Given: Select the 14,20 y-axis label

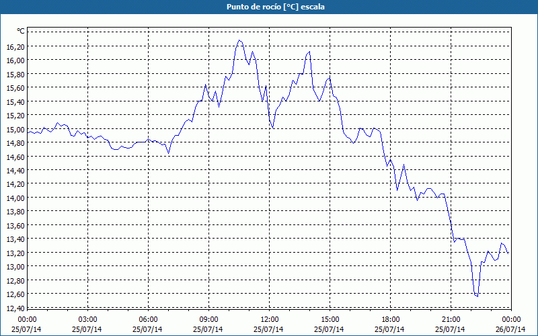Looking at the screenshot, I should point(15,184).
